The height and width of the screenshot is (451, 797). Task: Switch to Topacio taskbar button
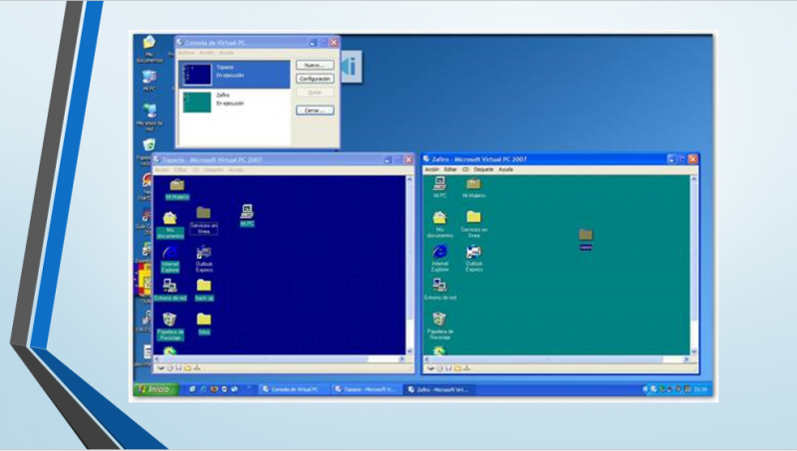point(366,389)
